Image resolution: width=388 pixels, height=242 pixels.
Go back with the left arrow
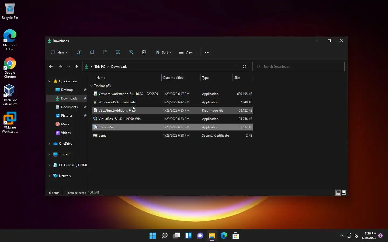[x=51, y=67]
